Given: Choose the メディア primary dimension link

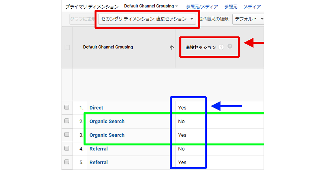Looking at the screenshot, I should pos(252,6).
